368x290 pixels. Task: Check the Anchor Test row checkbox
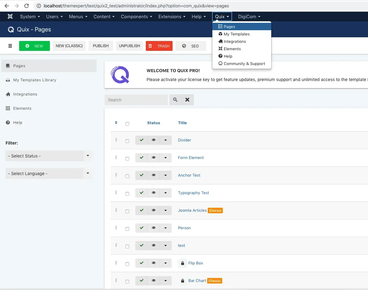click(127, 176)
